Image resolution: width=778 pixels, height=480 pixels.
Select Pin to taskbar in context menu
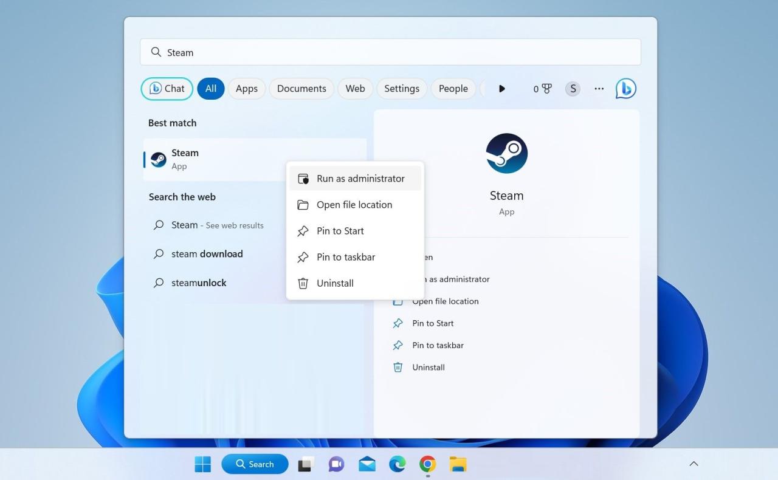click(x=355, y=257)
